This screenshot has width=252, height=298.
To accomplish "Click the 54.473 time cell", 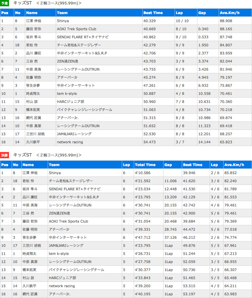I will 149,142.
